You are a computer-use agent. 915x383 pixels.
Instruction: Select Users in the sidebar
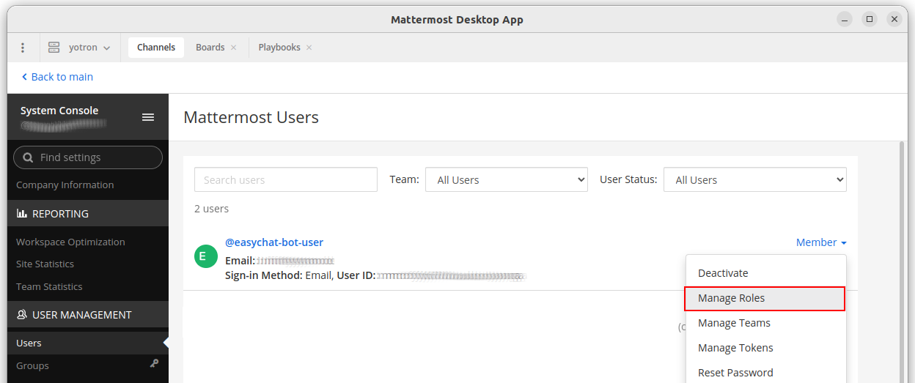[88, 343]
